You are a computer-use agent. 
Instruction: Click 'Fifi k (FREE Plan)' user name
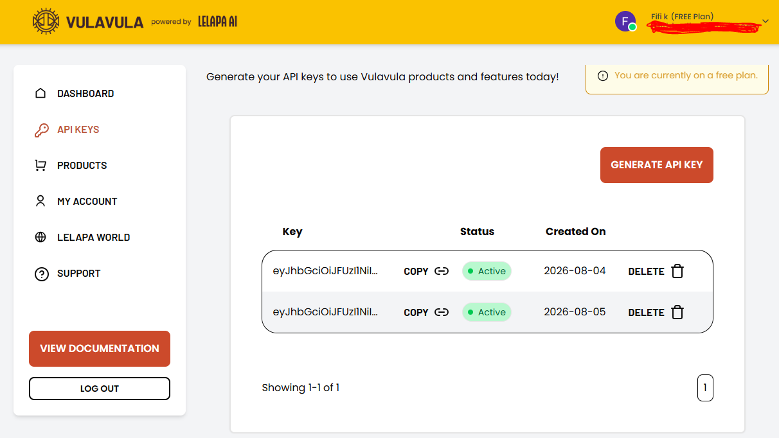[x=682, y=17]
